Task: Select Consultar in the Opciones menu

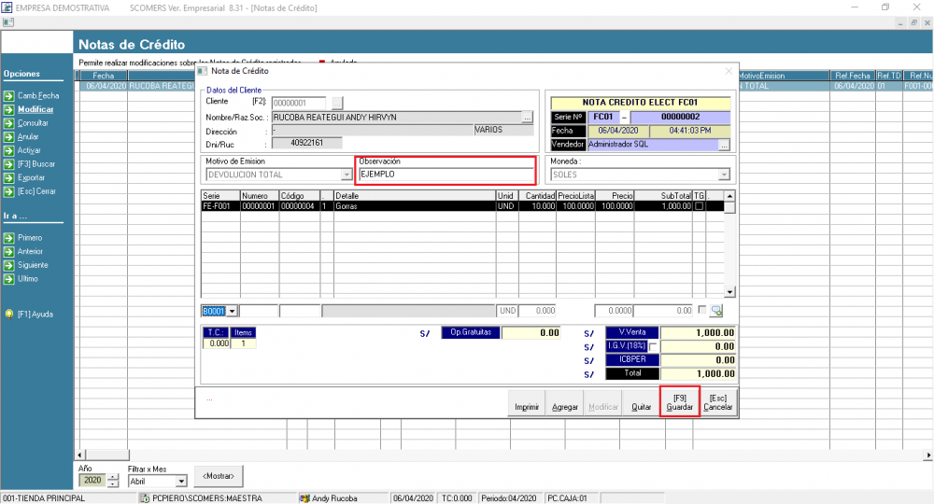Action: (33, 123)
